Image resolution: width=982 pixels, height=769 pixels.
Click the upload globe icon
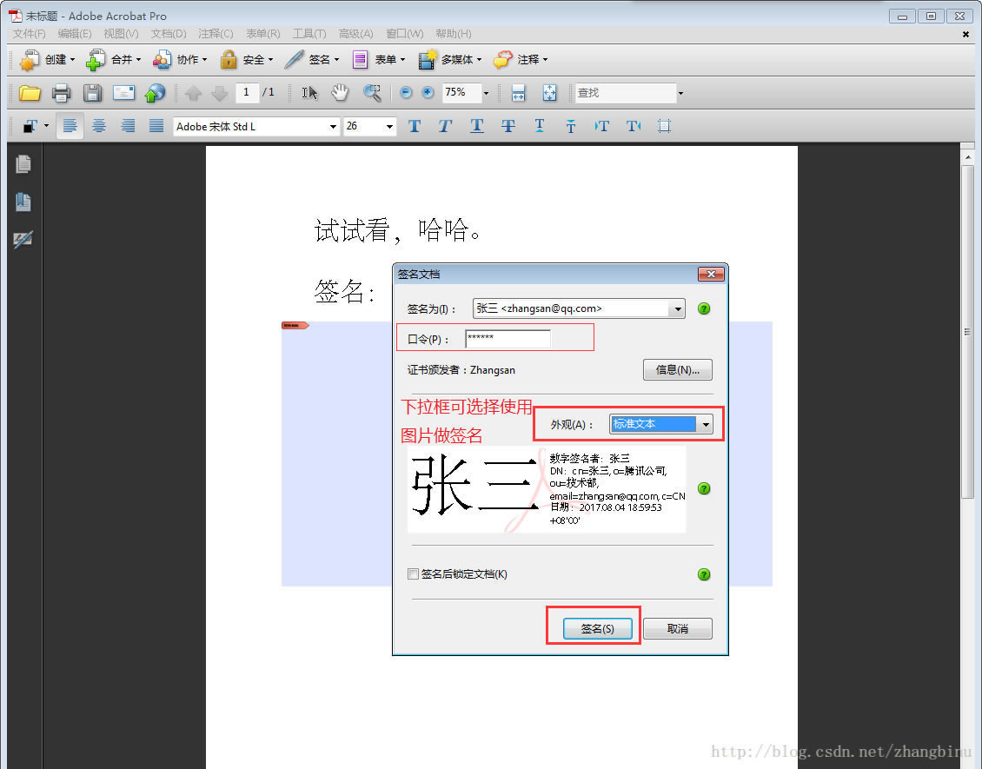(x=155, y=93)
